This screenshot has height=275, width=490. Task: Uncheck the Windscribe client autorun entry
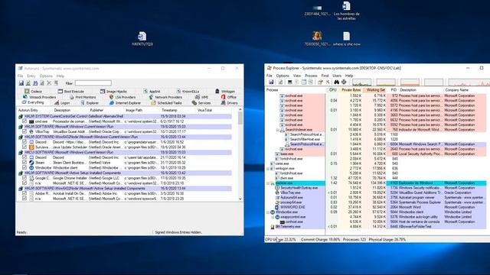[24, 167]
